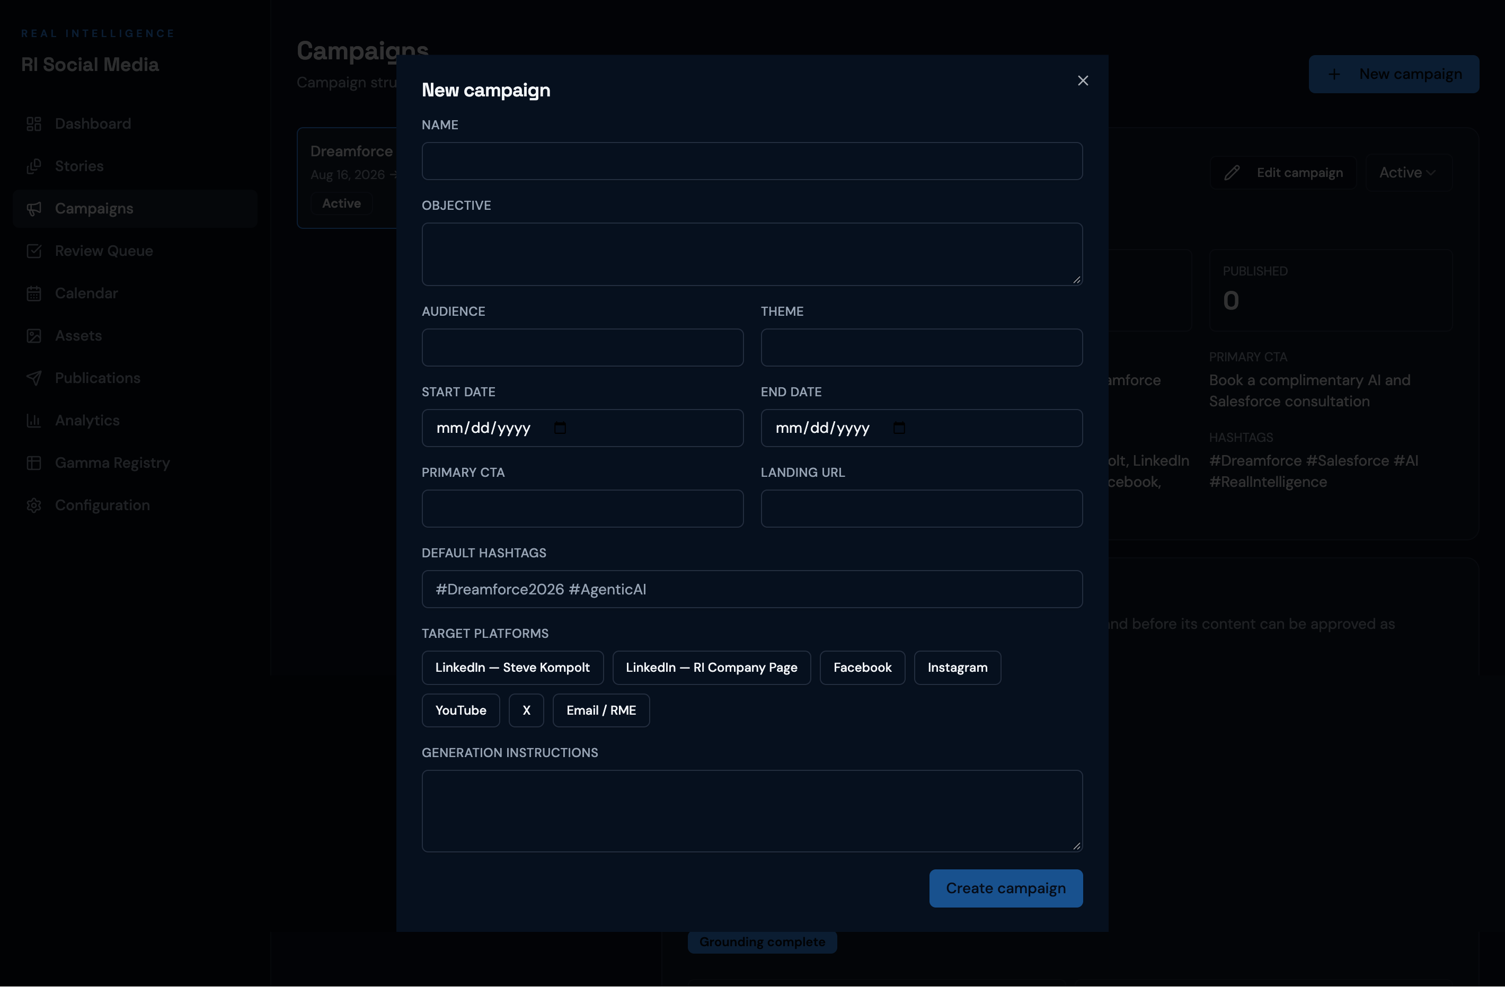Toggle the LinkedIn — RI Company Page platform
The image size is (1505, 987).
click(x=711, y=668)
